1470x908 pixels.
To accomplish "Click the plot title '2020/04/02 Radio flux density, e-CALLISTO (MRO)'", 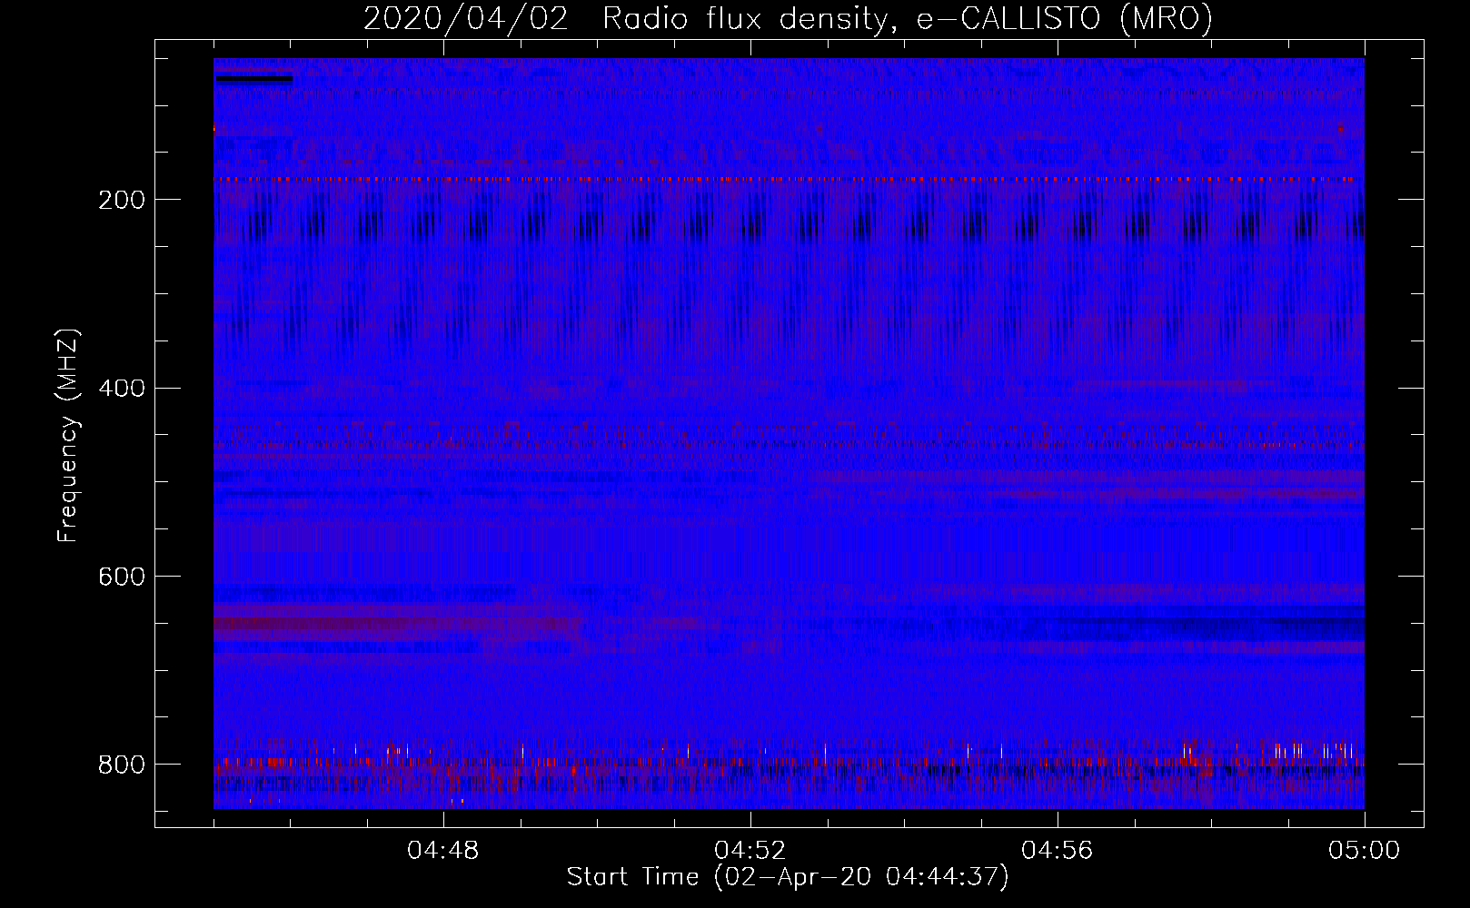I will [788, 18].
